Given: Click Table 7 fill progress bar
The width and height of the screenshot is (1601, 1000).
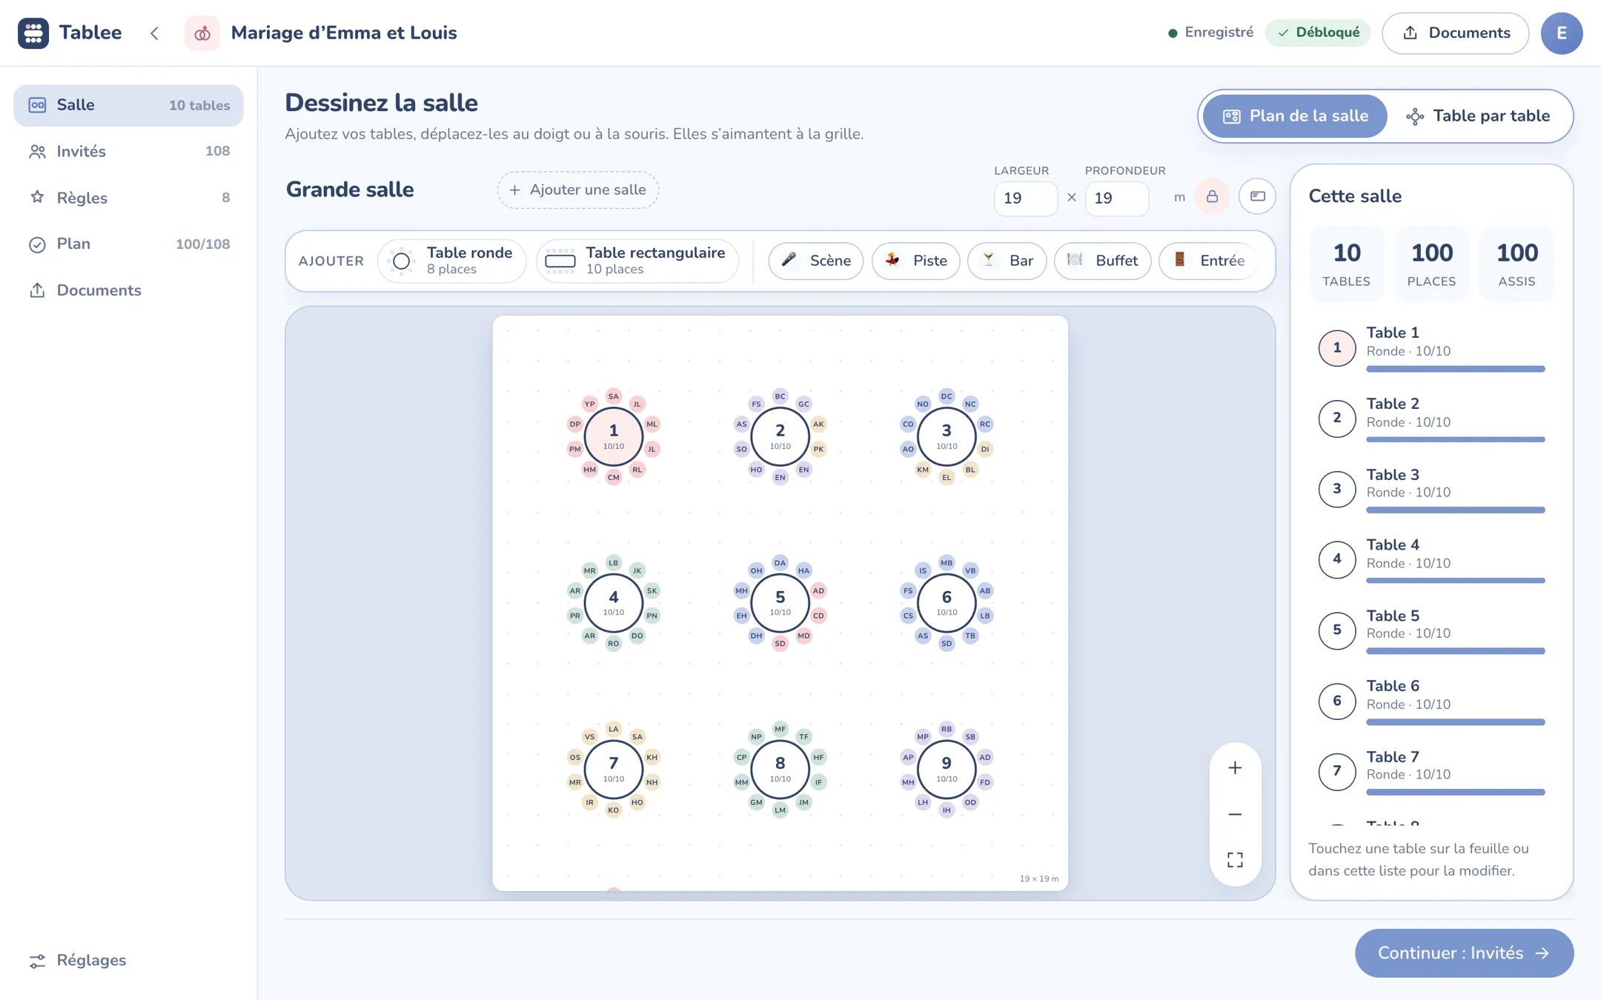Looking at the screenshot, I should click(1456, 793).
